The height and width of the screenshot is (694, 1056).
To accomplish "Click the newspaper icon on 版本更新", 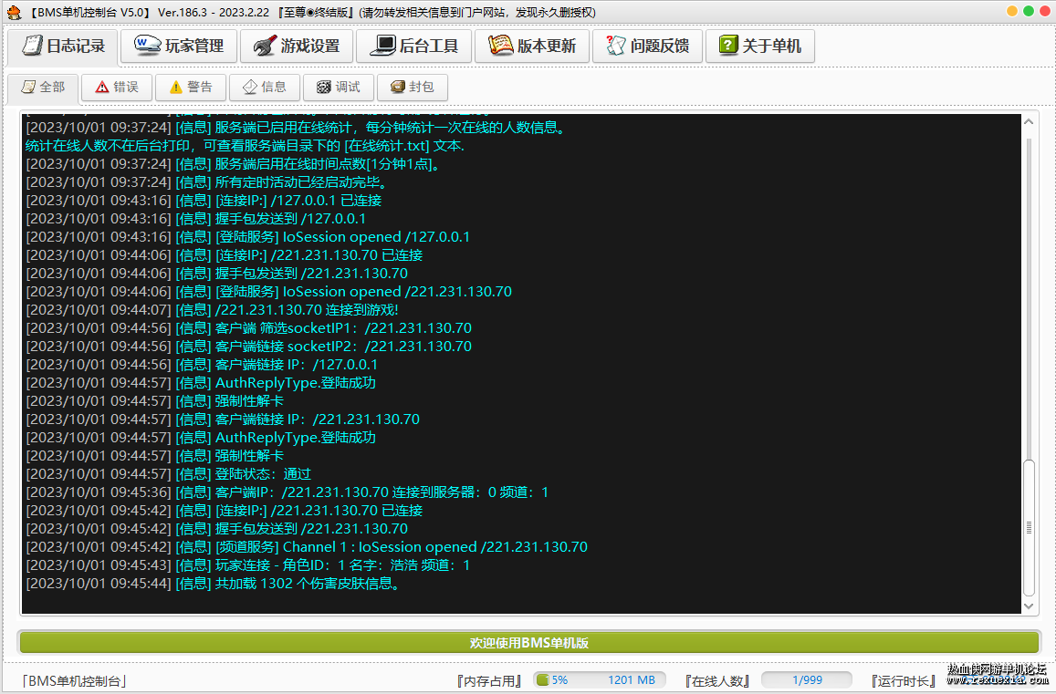I will [500, 45].
